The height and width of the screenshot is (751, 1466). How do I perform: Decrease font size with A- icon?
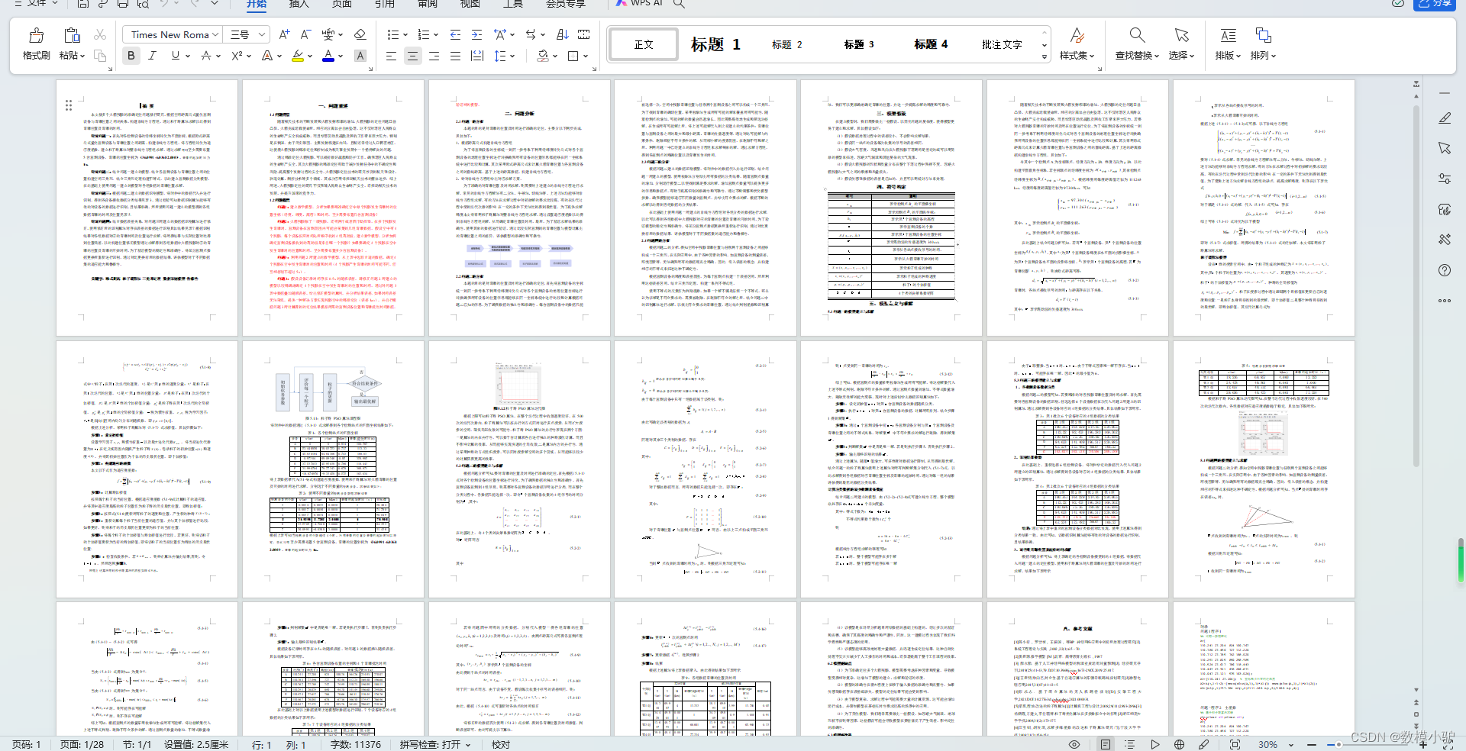[x=305, y=34]
